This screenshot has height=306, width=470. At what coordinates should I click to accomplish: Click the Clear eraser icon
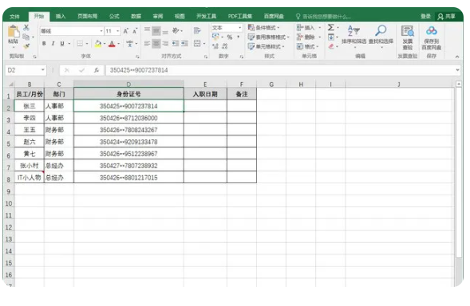click(331, 46)
